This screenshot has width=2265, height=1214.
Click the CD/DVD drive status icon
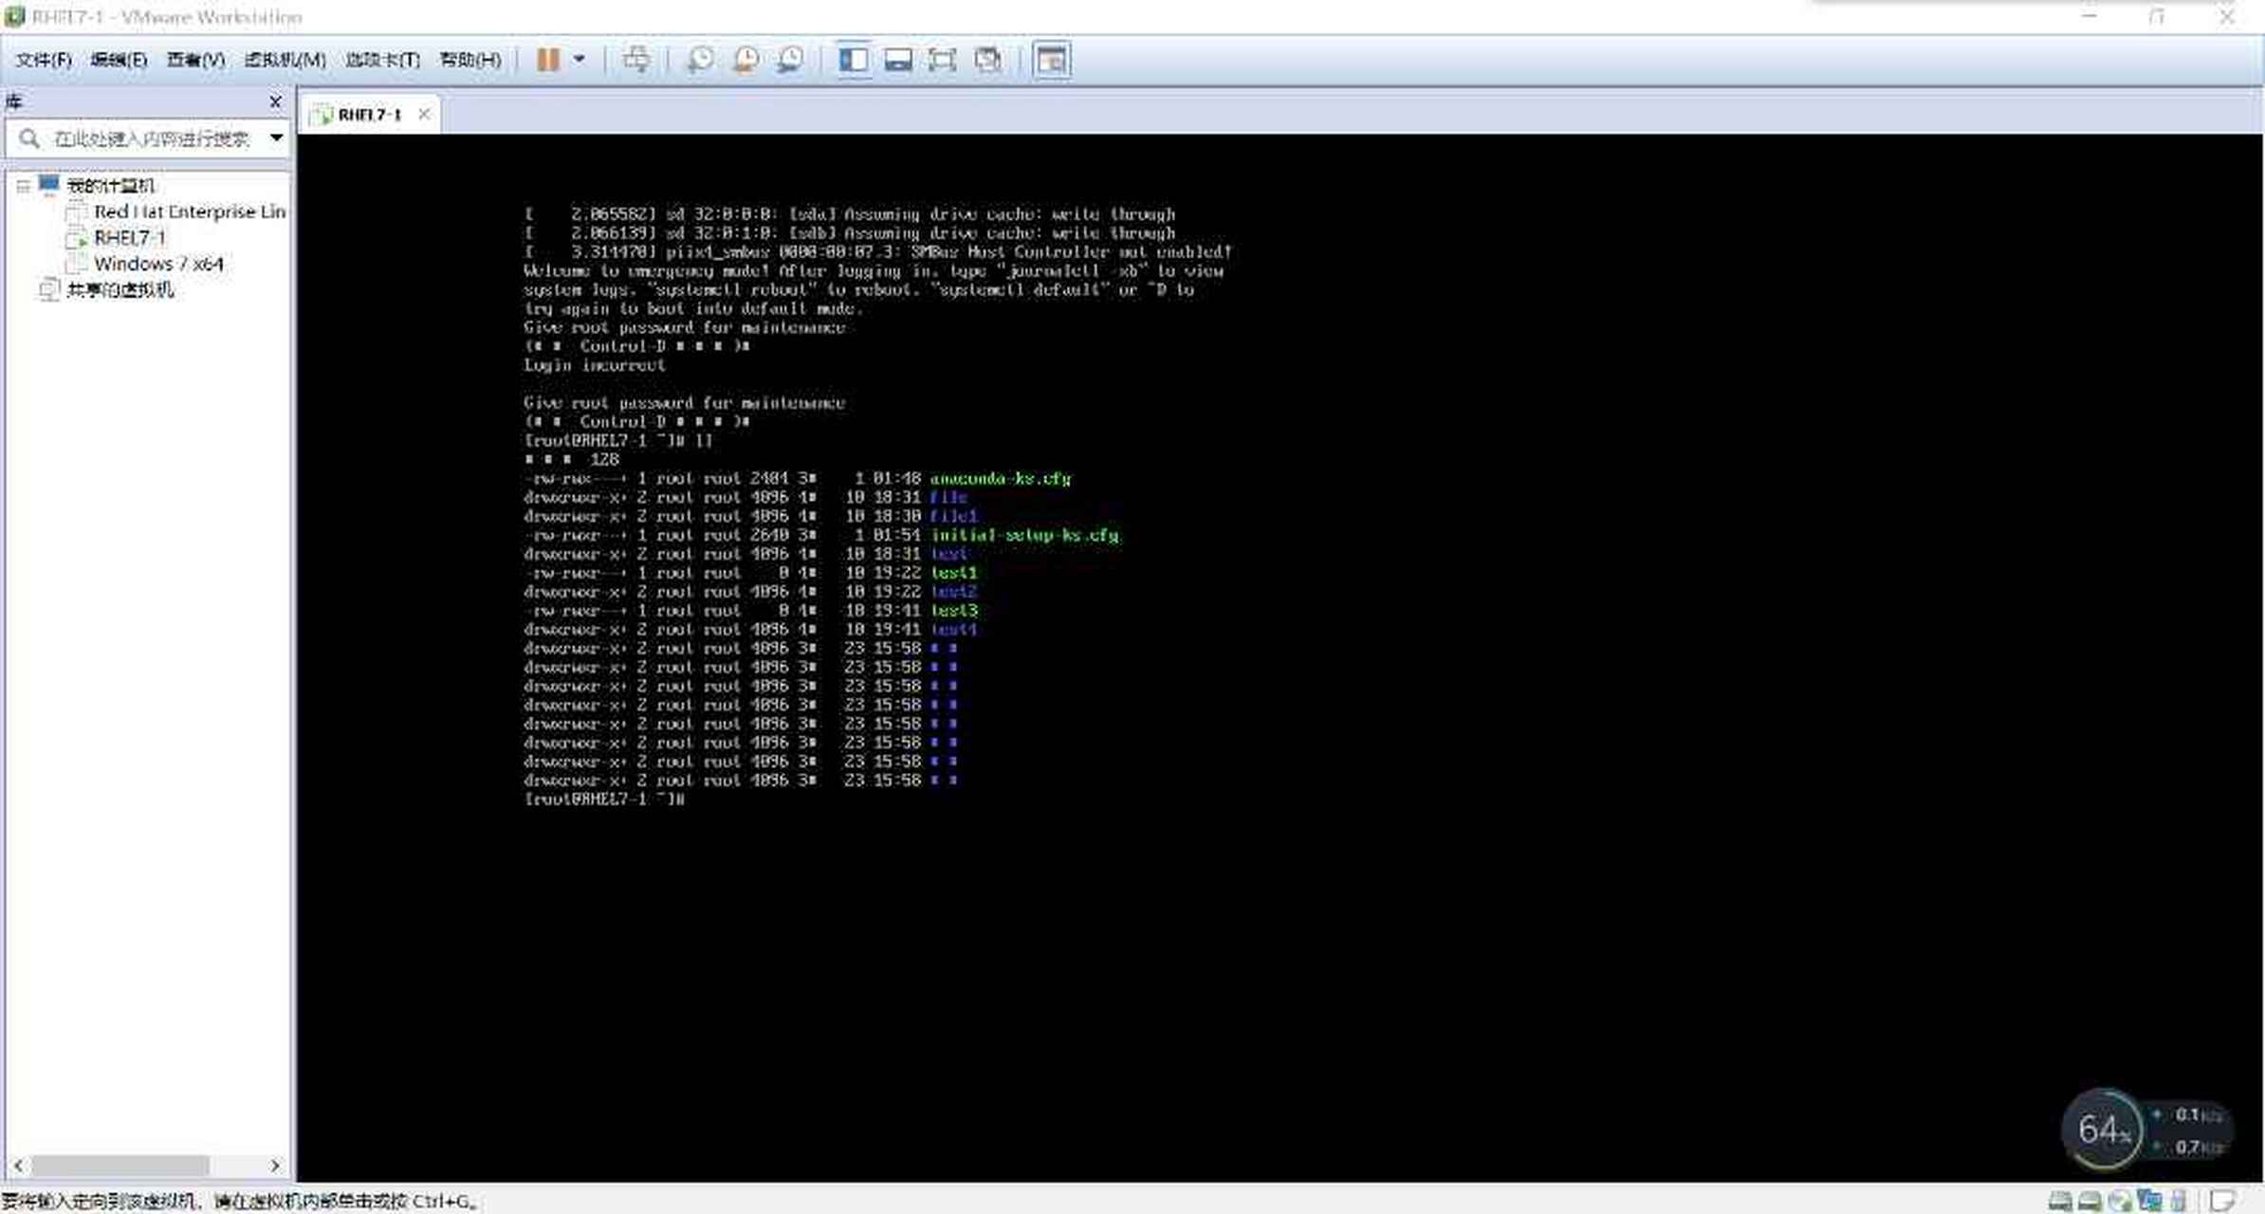pyautogui.click(x=2120, y=1201)
